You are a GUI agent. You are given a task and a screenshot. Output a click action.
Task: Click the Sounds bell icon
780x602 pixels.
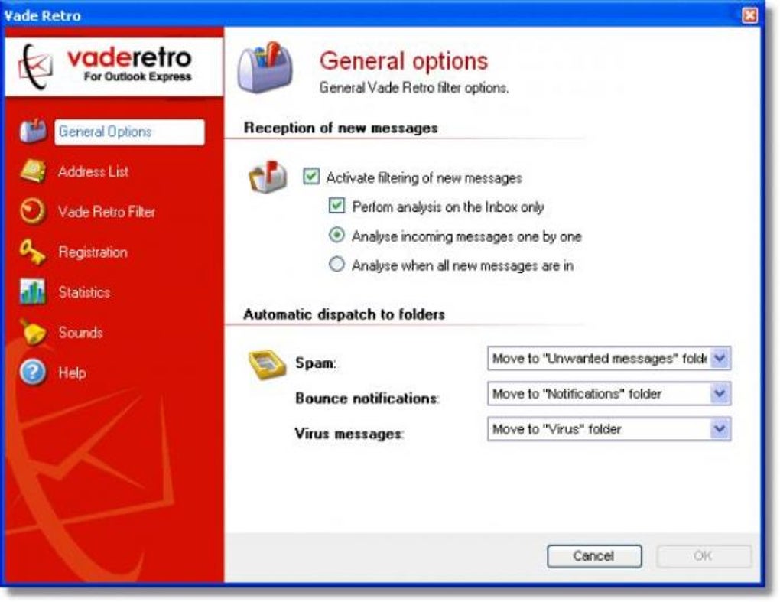click(x=33, y=332)
